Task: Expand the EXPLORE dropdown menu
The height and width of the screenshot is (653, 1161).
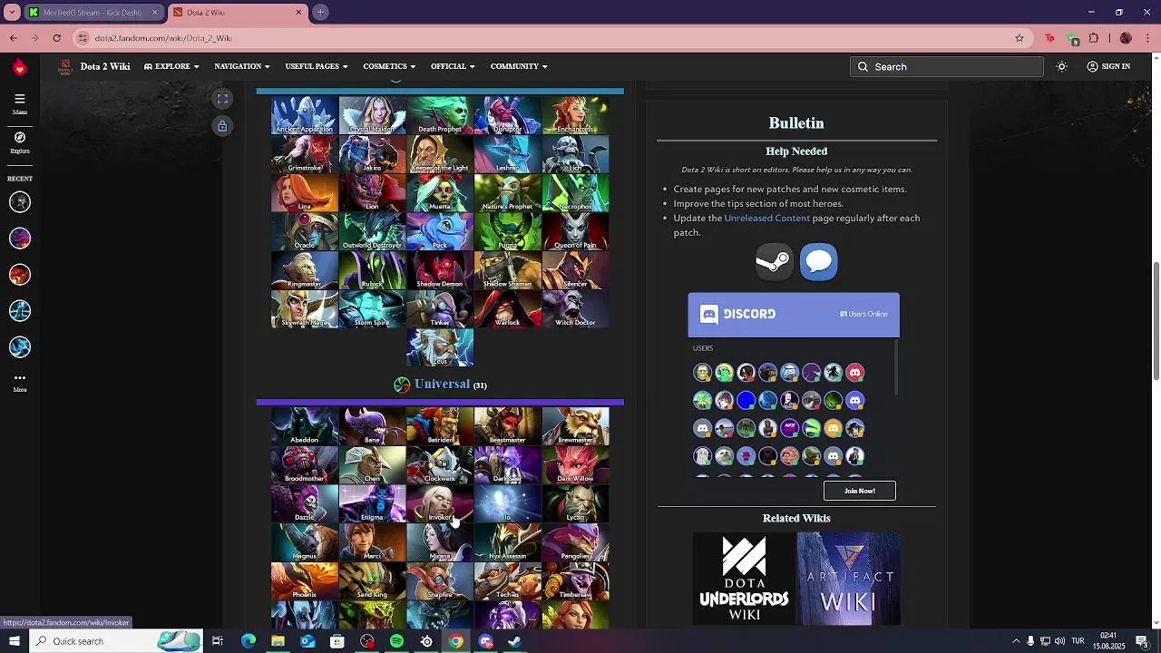Action: 171,66
